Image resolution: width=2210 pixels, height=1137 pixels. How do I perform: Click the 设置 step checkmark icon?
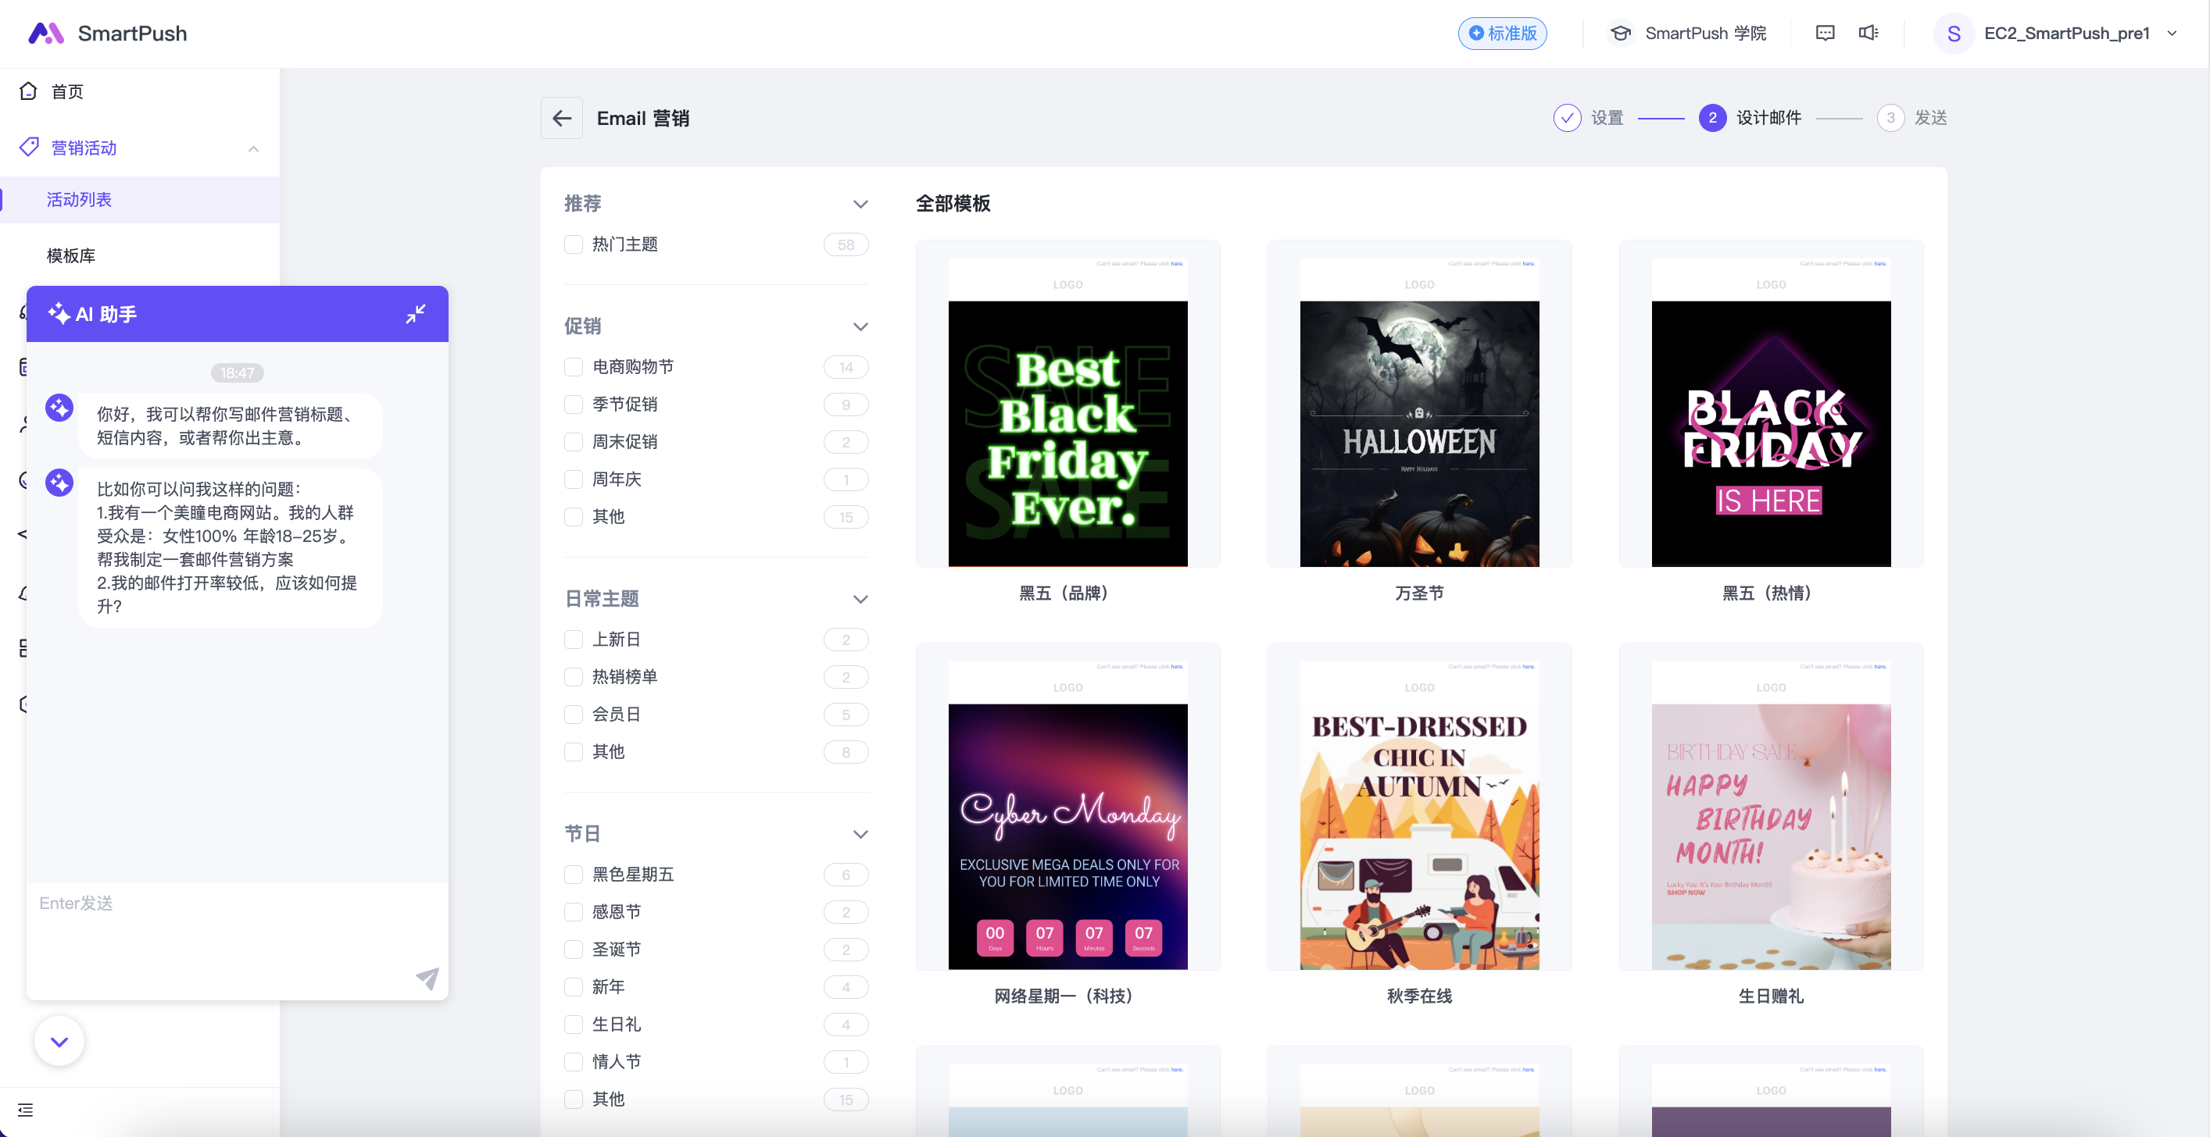pos(1567,117)
